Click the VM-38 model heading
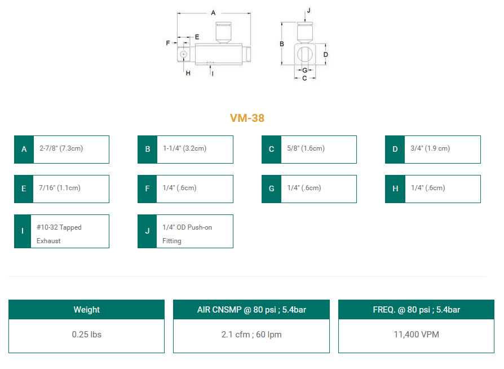This screenshot has height=369, width=504. click(x=247, y=118)
